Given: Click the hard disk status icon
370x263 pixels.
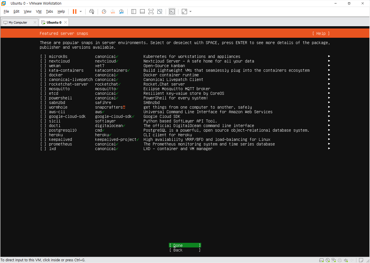Looking at the screenshot, I should click(x=322, y=260).
